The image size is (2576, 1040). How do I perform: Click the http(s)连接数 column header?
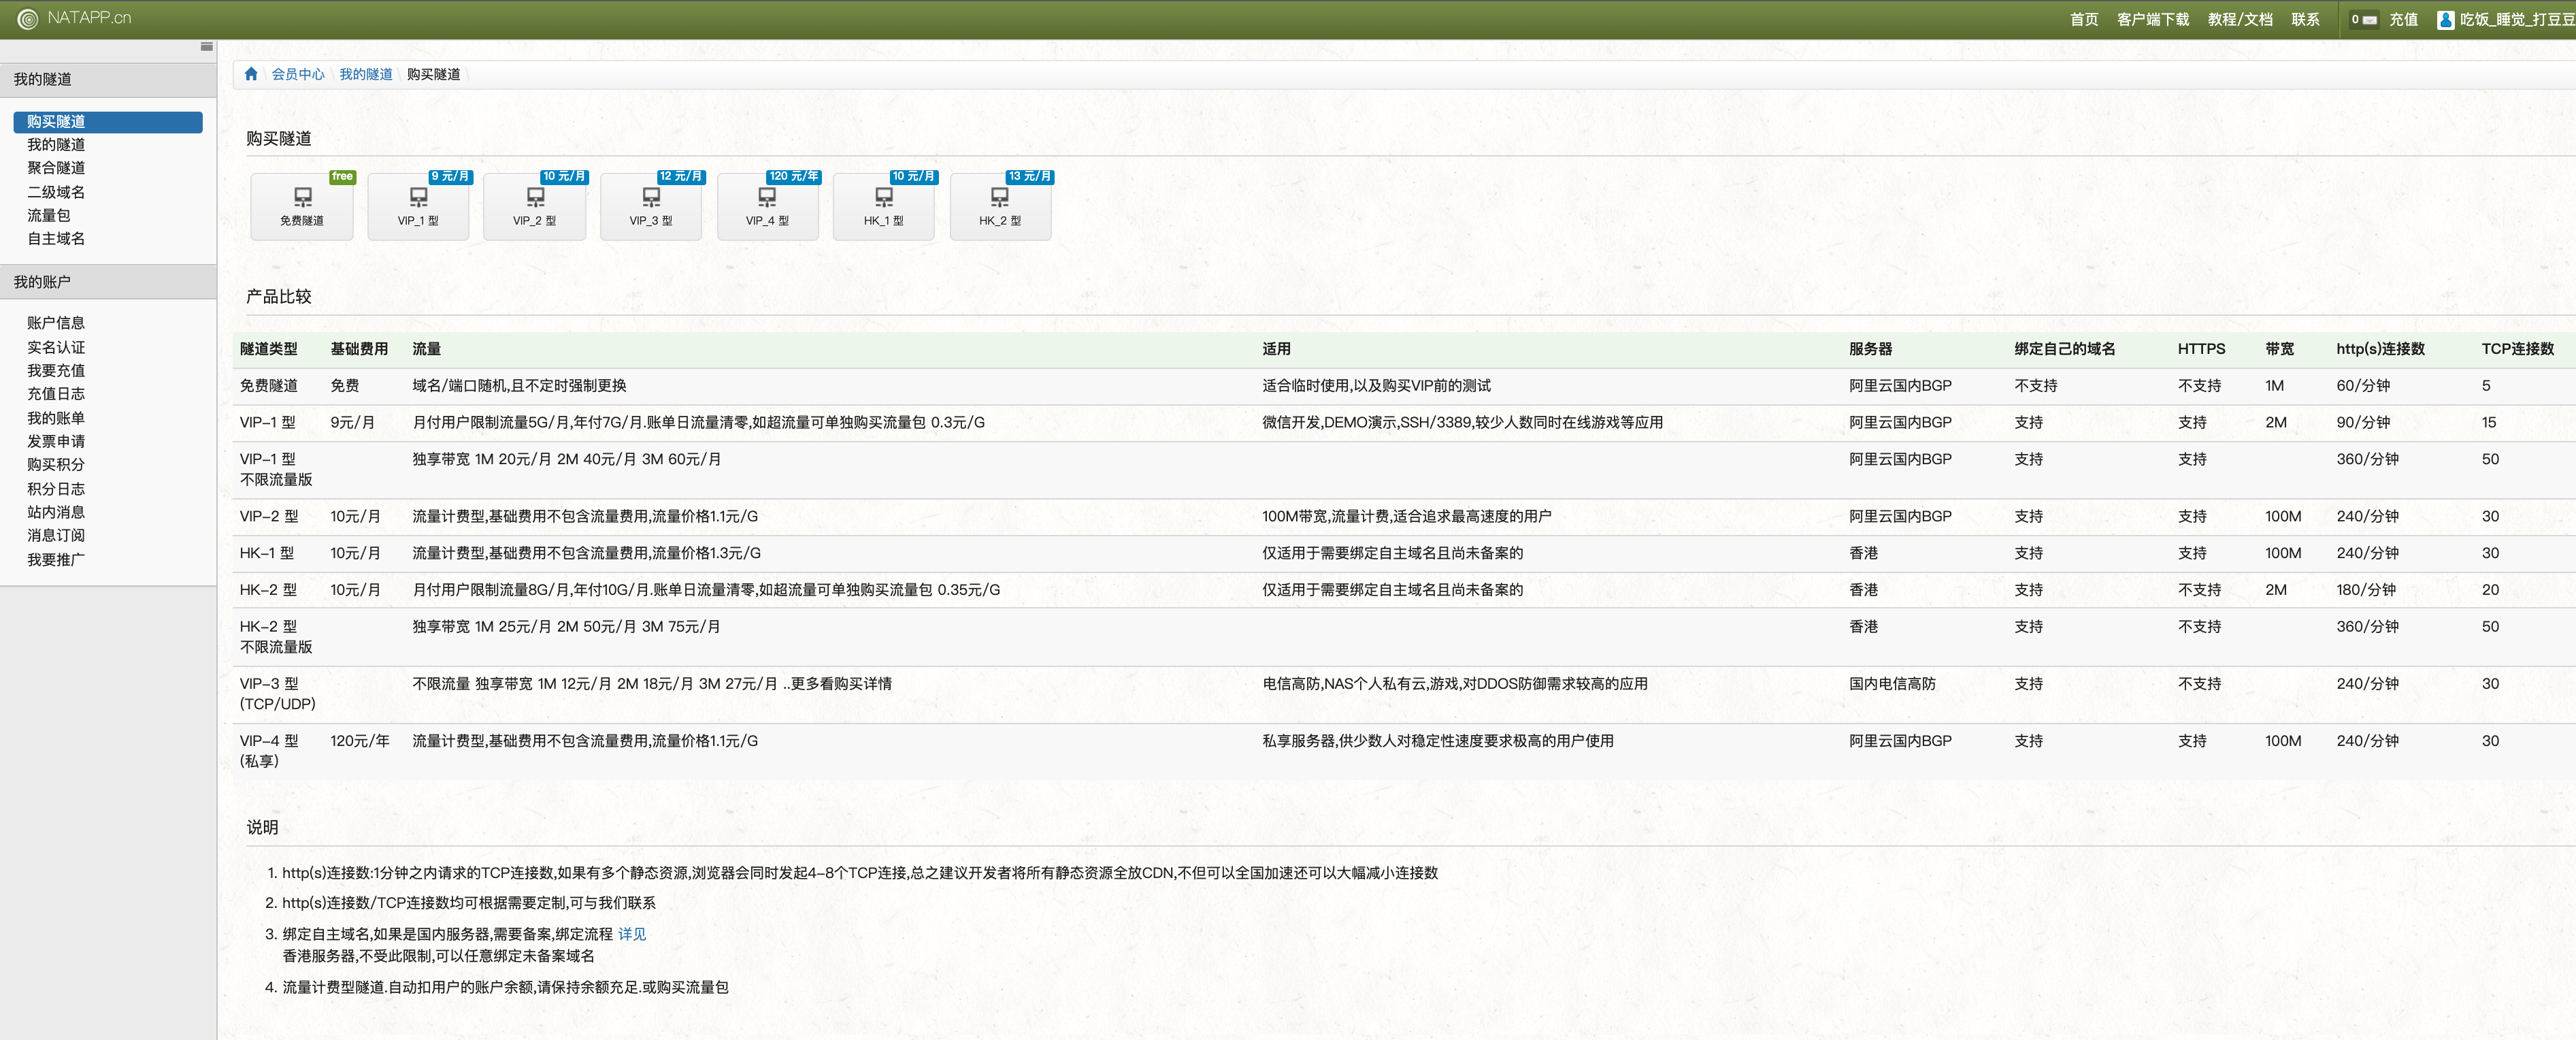(x=2381, y=349)
